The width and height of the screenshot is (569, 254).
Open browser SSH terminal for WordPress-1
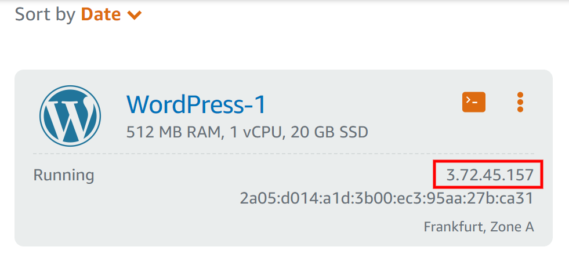tap(473, 103)
